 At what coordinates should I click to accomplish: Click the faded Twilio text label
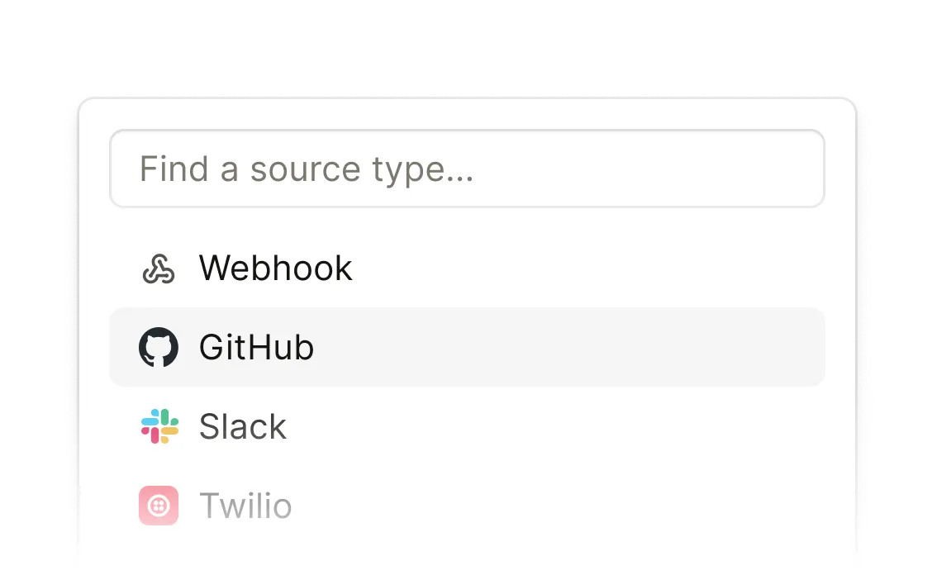(245, 506)
